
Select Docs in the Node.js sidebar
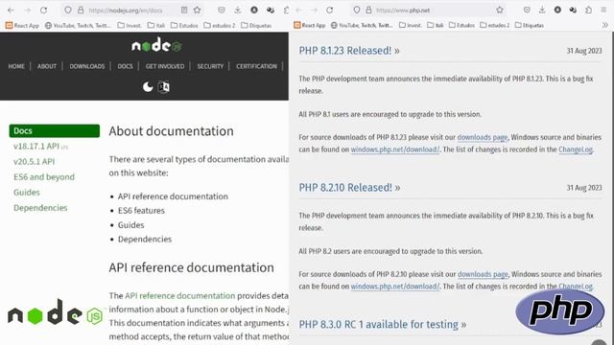pos(55,130)
